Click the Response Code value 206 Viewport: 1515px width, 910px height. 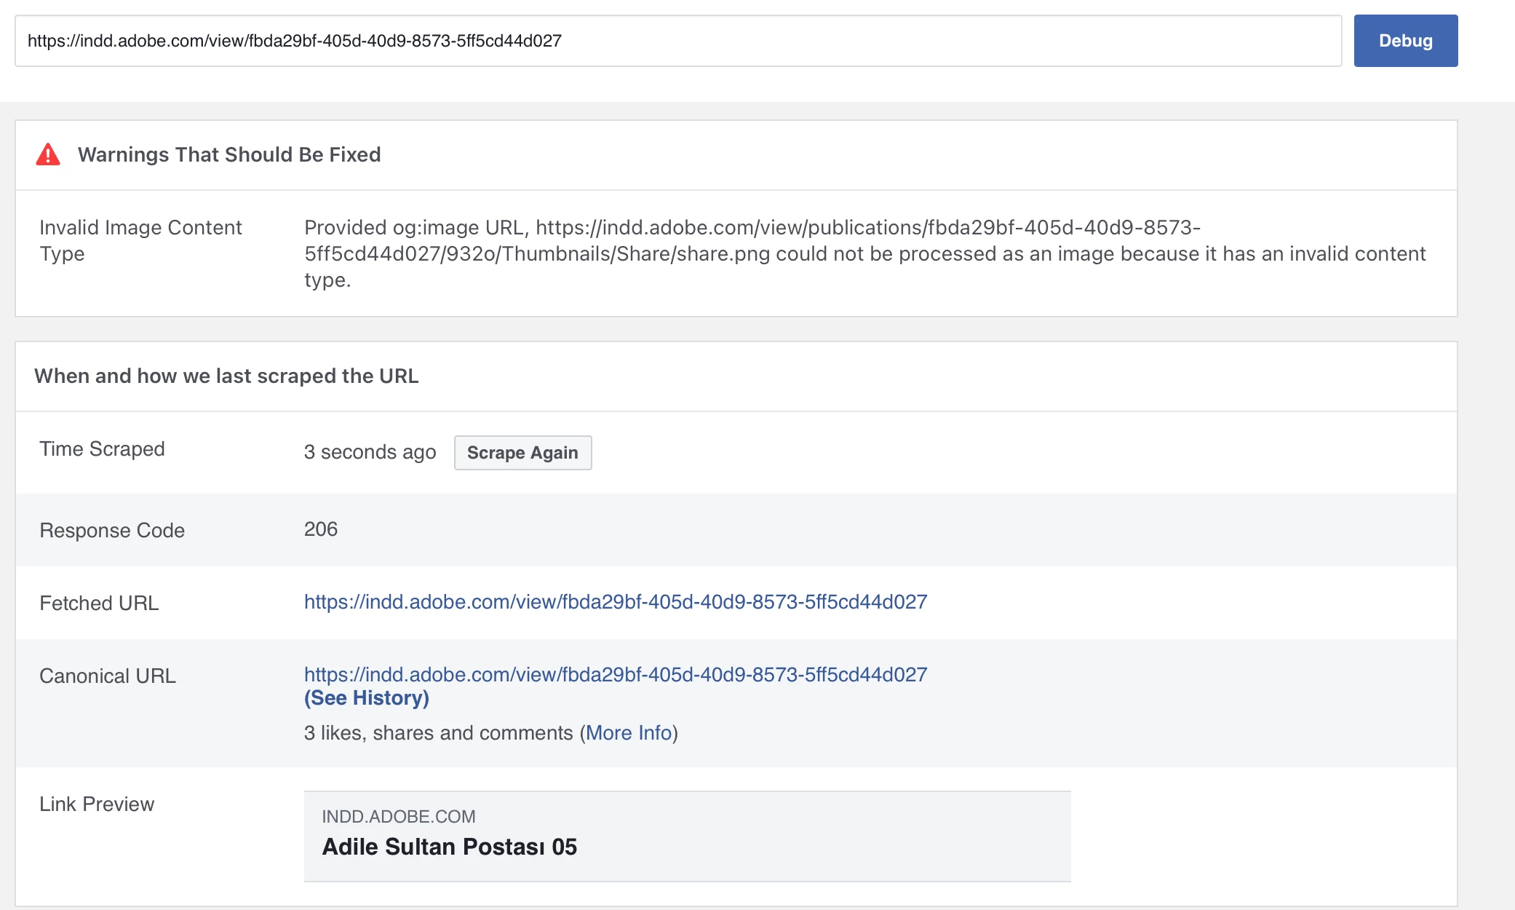pyautogui.click(x=320, y=529)
